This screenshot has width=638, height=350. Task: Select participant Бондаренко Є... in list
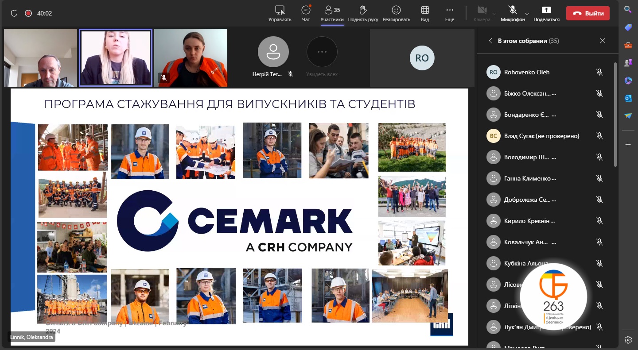[x=530, y=115]
